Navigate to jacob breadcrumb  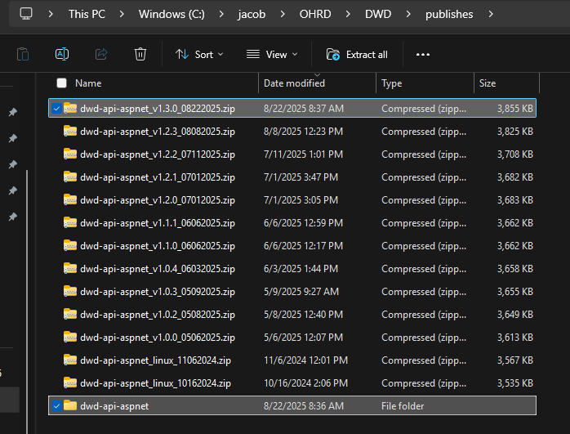(x=252, y=14)
